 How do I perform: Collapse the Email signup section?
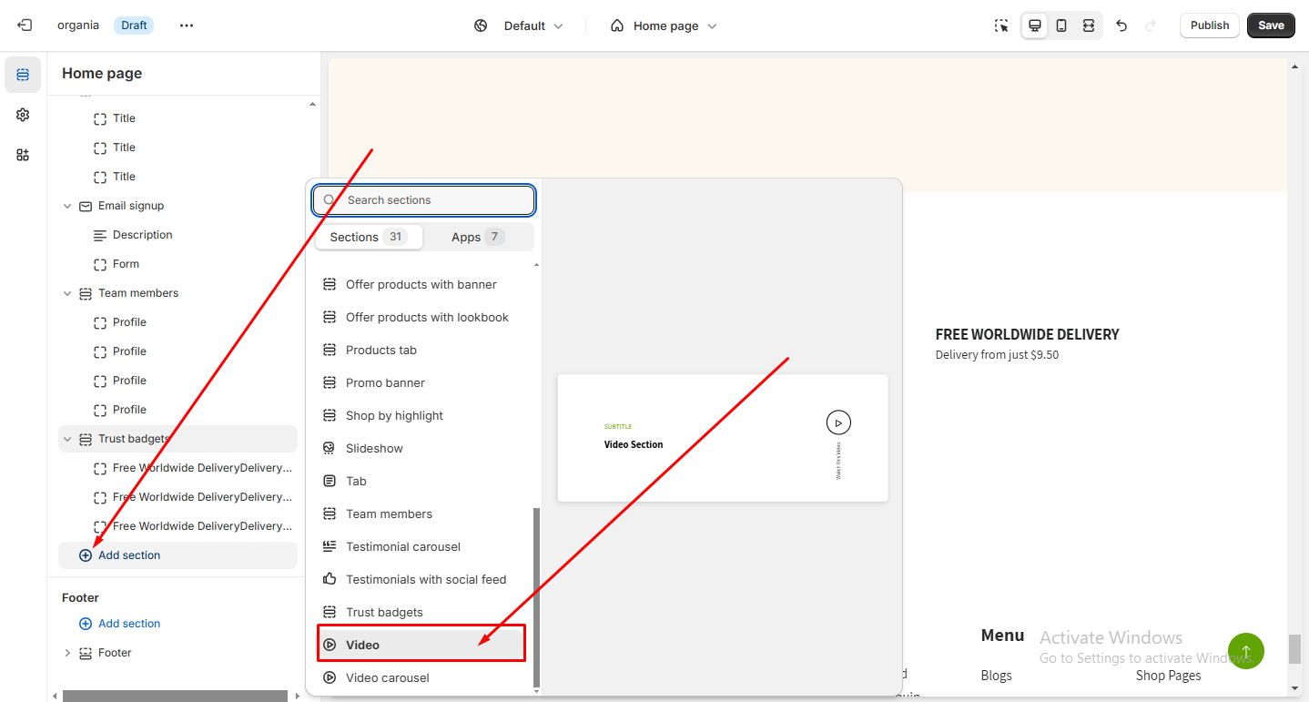point(67,206)
